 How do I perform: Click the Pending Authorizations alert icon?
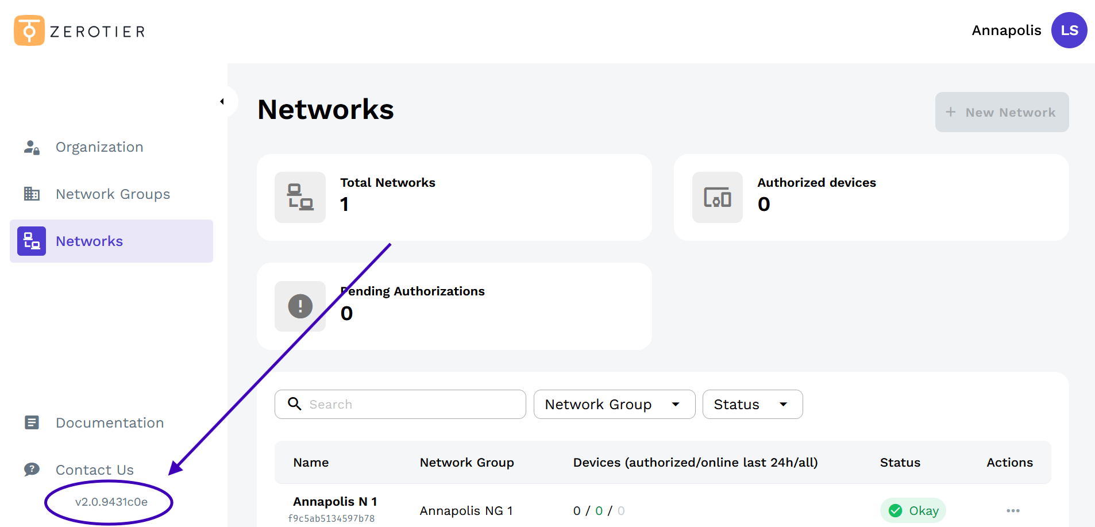pos(300,306)
